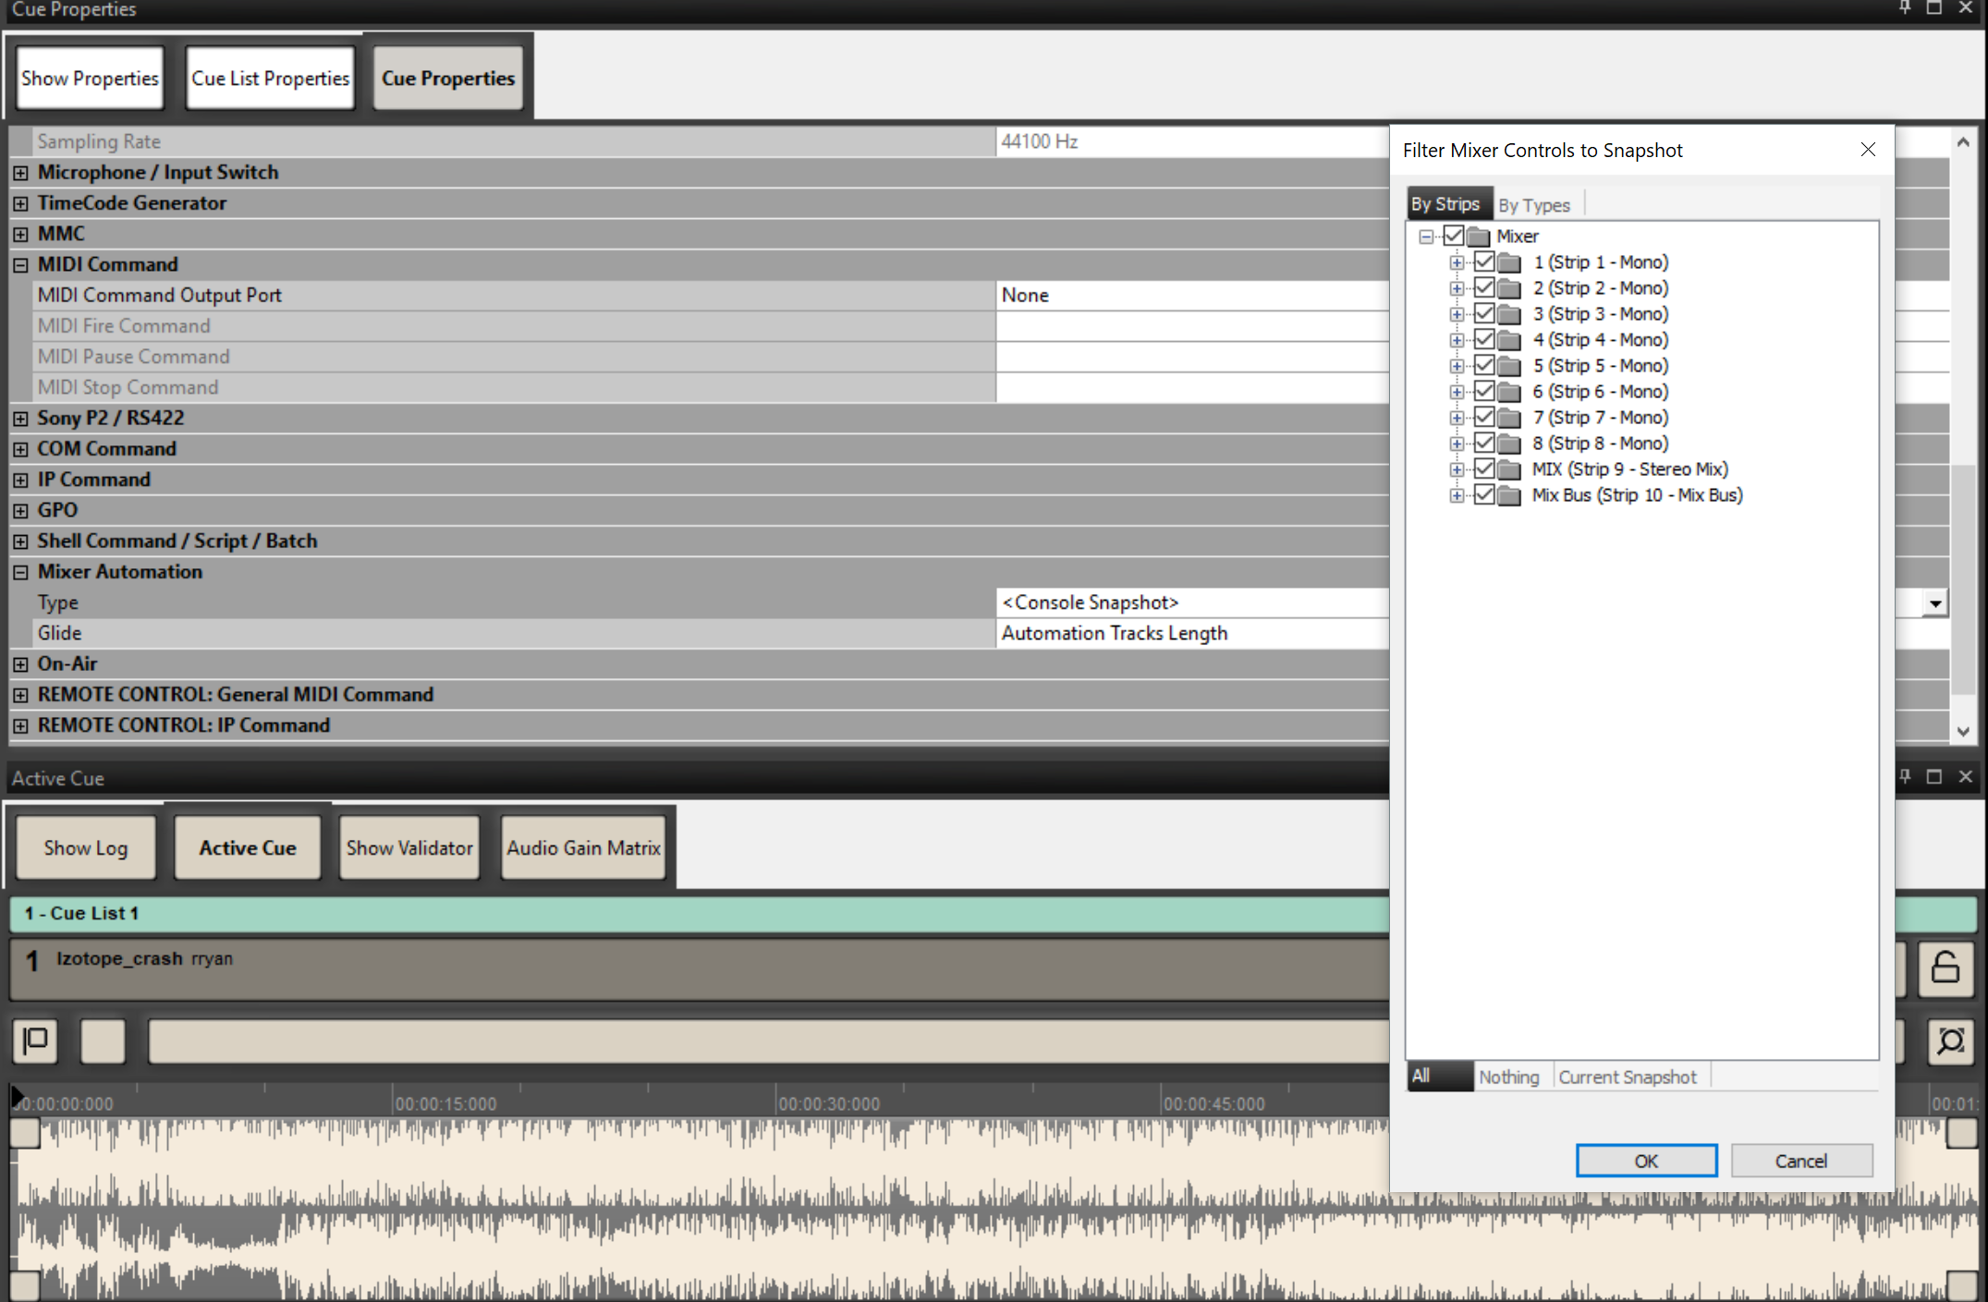The width and height of the screenshot is (1988, 1302).
Task: Select the 1 - Cue List 1 header row
Action: 700,913
